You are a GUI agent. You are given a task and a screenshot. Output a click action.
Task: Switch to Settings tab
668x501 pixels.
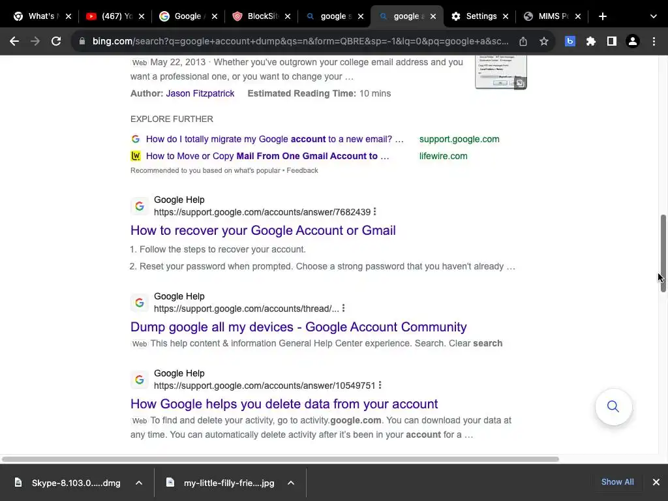(x=481, y=16)
